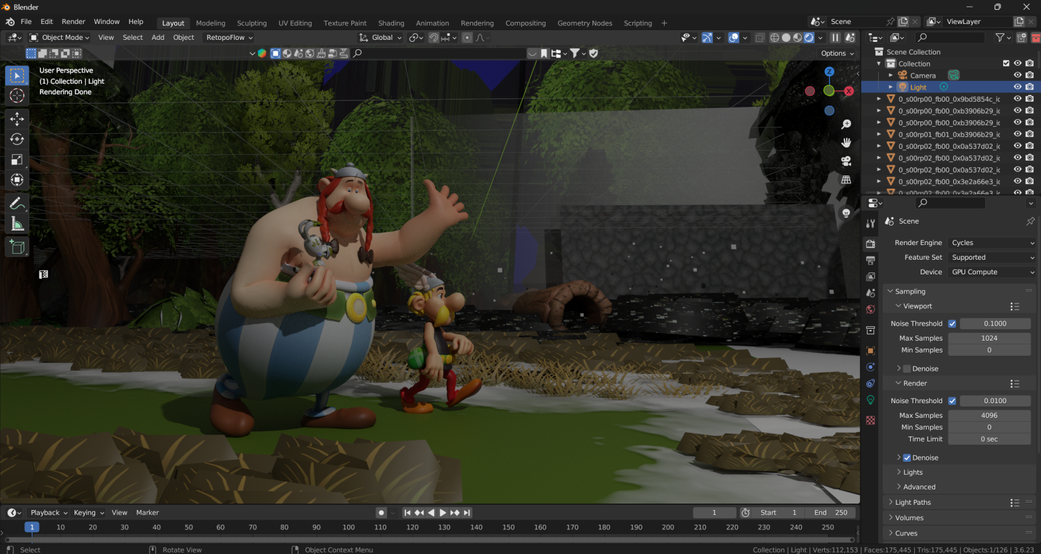Click the viewport zoom magnifier icon
Viewport: 1041px width, 554px height.
click(846, 124)
